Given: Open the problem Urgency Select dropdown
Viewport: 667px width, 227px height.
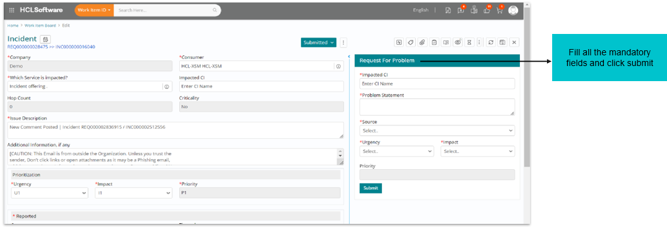Looking at the screenshot, I should click(x=396, y=151).
